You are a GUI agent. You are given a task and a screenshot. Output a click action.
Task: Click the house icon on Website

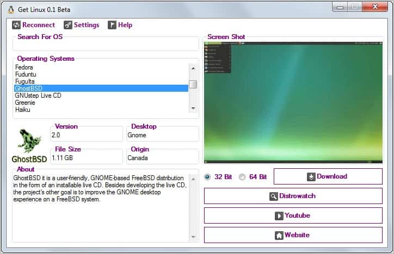279,235
